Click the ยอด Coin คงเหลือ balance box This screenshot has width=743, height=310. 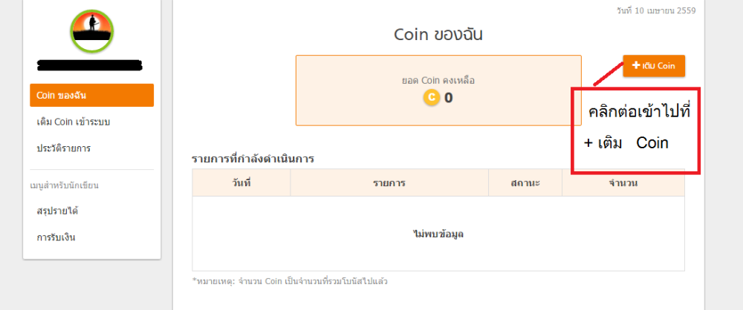click(x=438, y=90)
